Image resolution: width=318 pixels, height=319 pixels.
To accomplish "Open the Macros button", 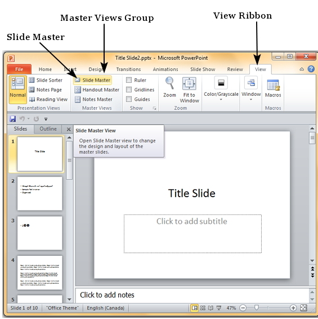I will click(273, 88).
